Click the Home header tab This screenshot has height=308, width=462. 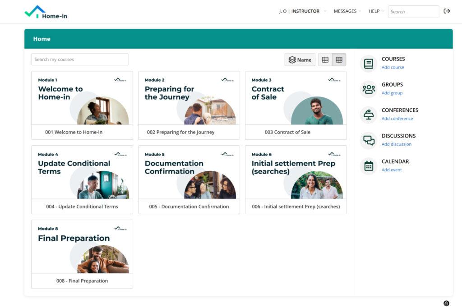pyautogui.click(x=42, y=39)
